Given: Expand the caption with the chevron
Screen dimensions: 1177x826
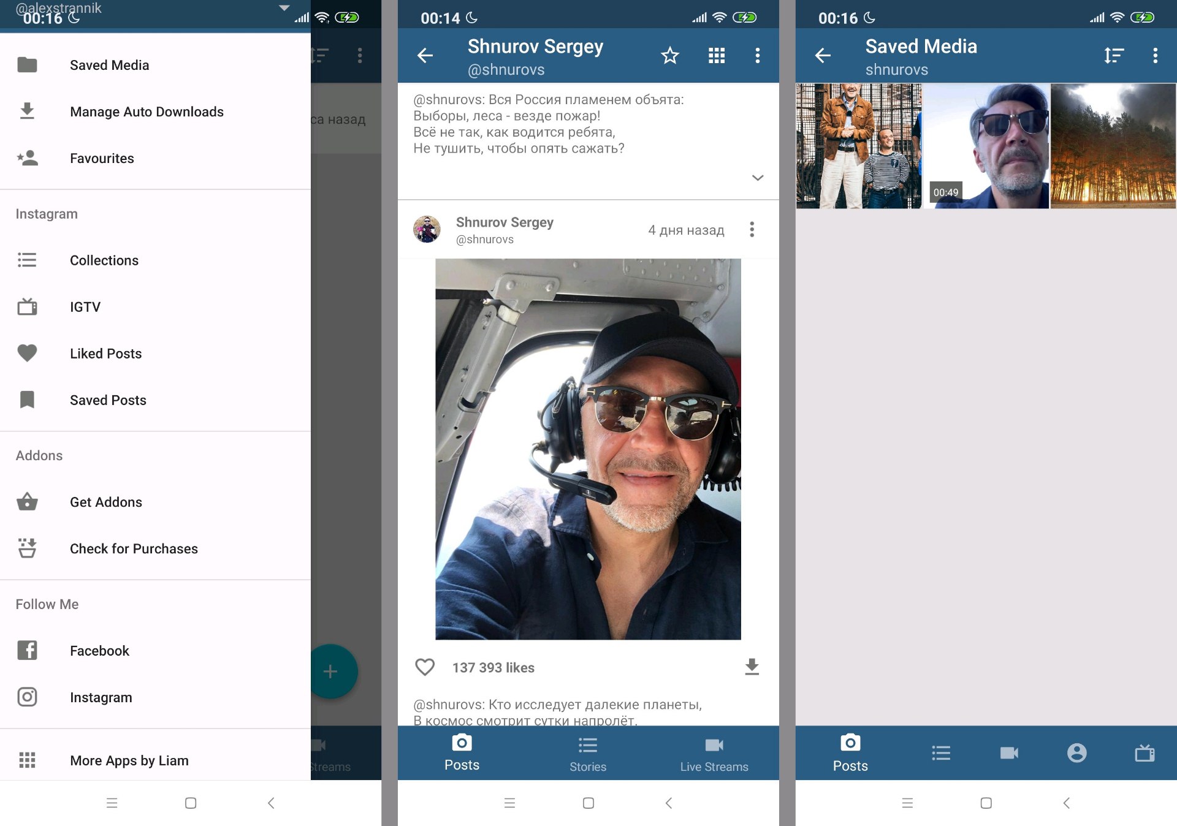Looking at the screenshot, I should click(x=758, y=178).
